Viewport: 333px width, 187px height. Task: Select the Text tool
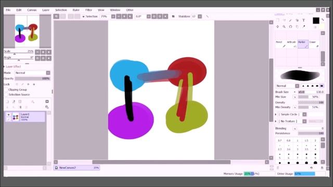pyautogui.click(x=303, y=20)
